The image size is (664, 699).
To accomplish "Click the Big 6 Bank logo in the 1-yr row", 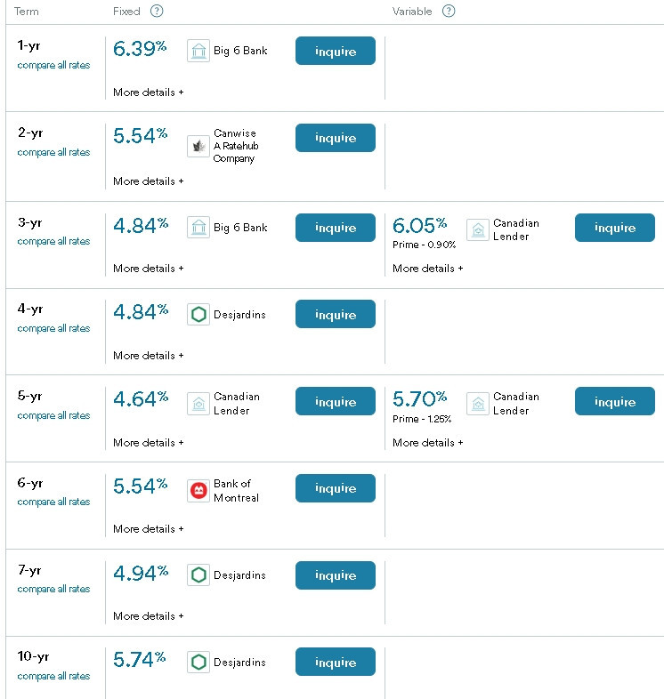I will pos(198,51).
